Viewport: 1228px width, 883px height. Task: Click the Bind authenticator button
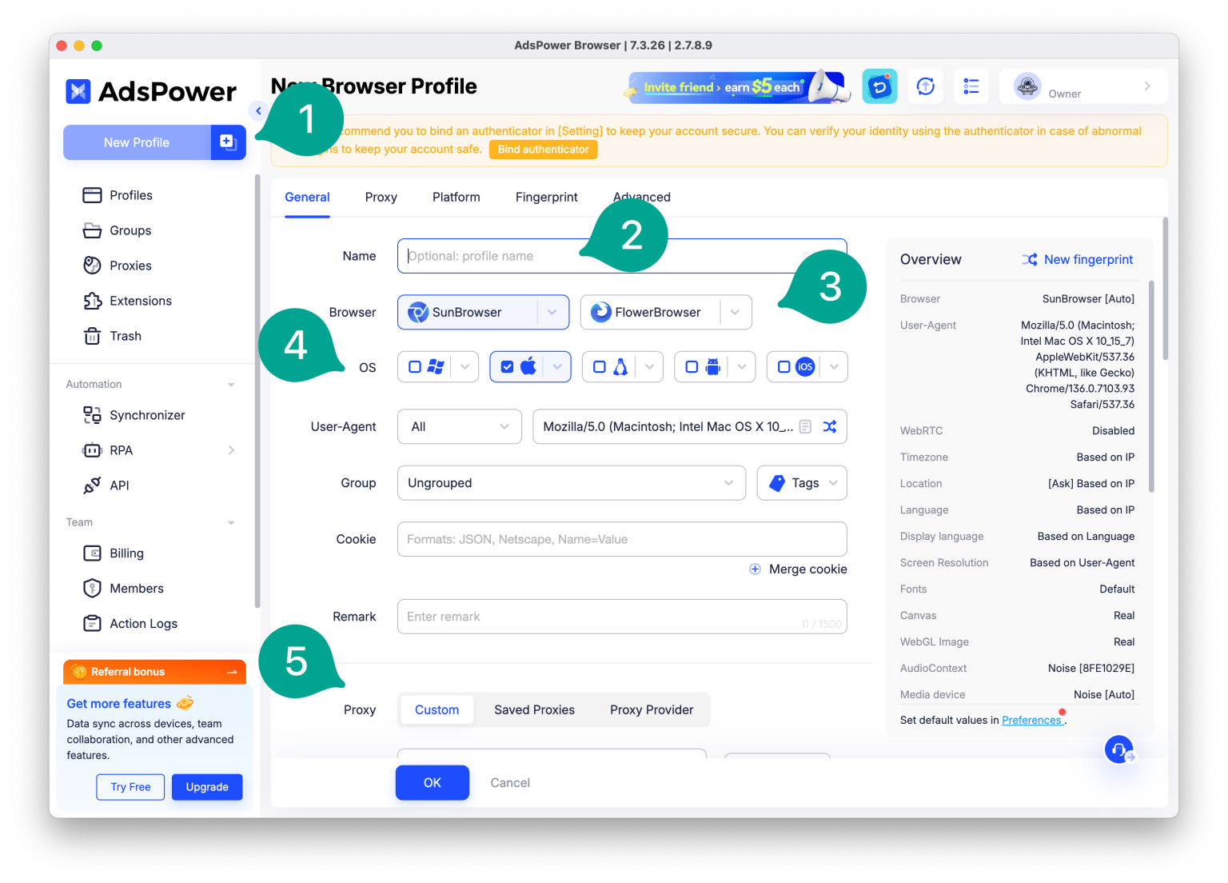point(543,150)
